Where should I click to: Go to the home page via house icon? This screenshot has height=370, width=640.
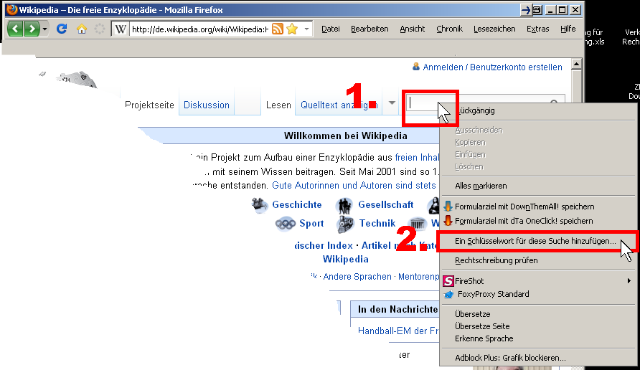[82, 29]
